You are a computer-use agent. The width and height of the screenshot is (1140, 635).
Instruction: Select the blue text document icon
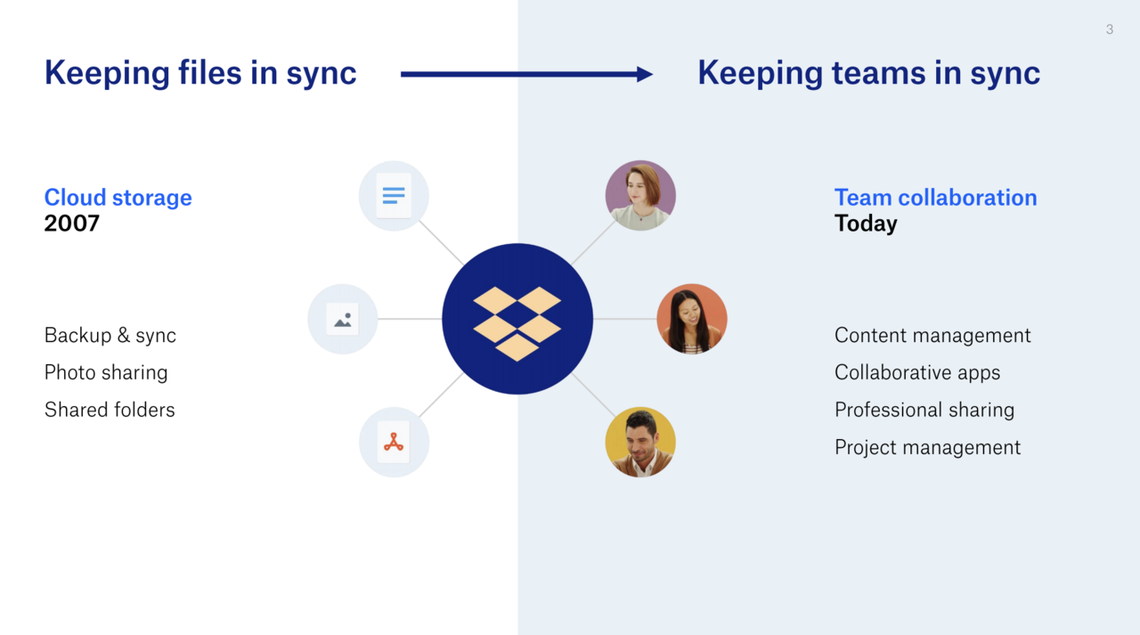[x=394, y=196]
